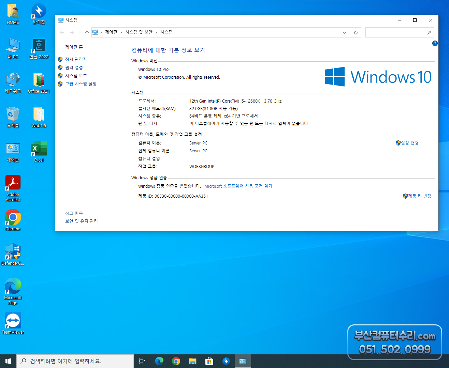Viewport: 449px width, 368px height.
Task: Launch the Microsoft Edge desktop shortcut
Action: (x=13, y=291)
